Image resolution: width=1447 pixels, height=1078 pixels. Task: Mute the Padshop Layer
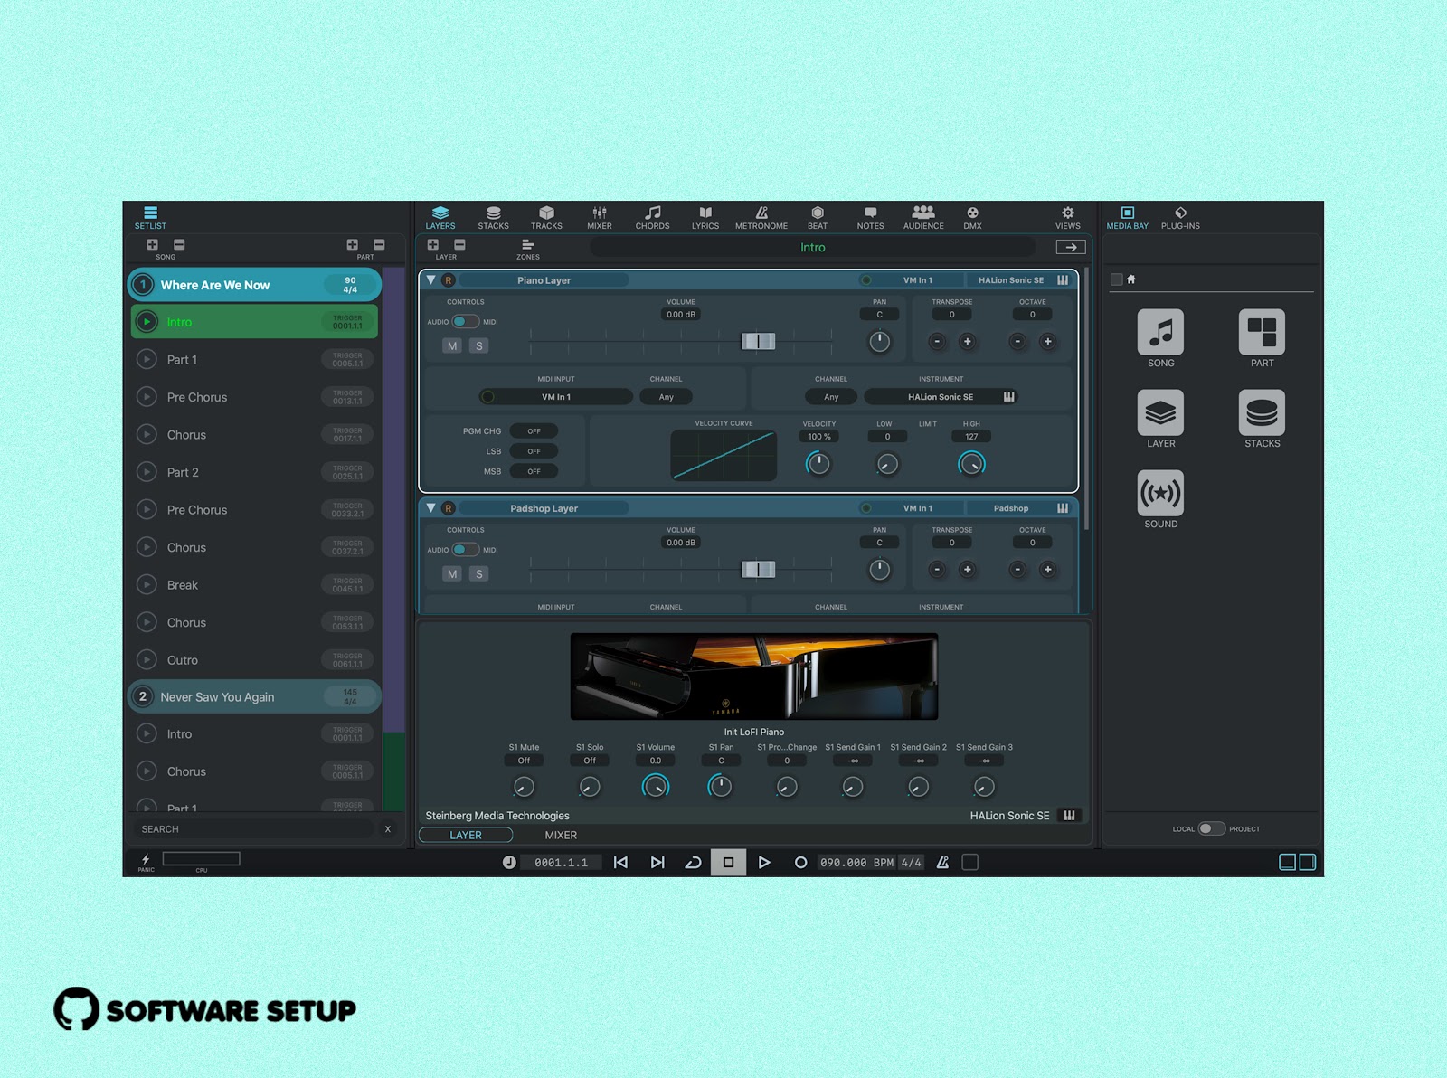pyautogui.click(x=452, y=573)
